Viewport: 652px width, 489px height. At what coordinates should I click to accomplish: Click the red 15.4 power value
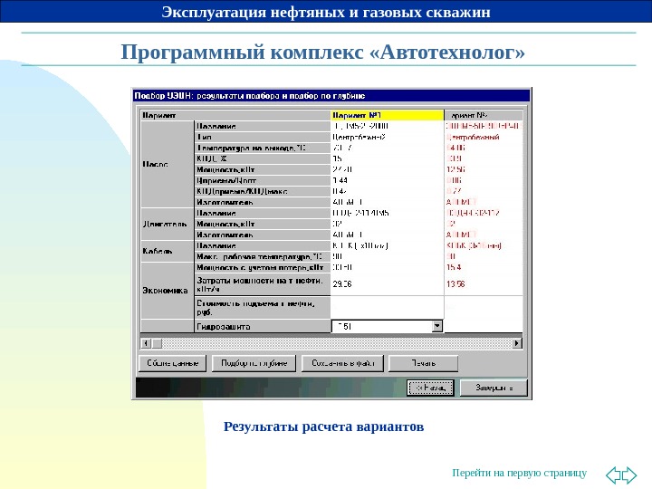(x=454, y=267)
